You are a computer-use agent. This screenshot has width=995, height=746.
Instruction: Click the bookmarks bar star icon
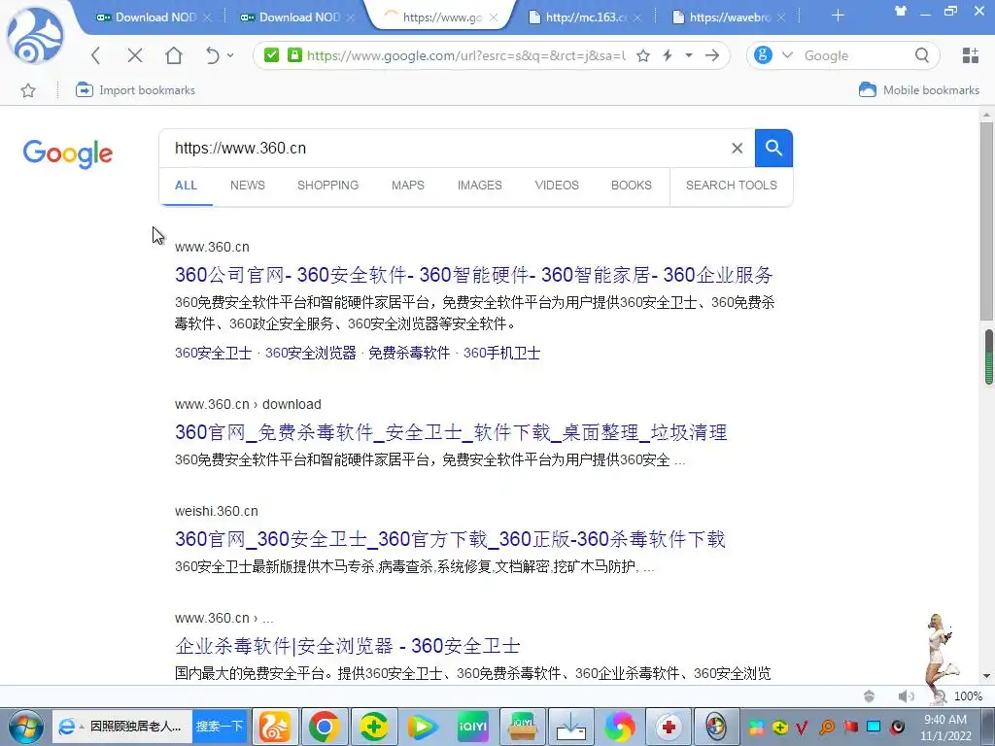pos(28,90)
